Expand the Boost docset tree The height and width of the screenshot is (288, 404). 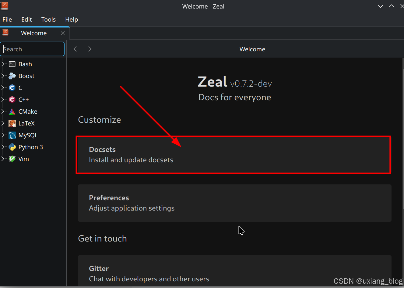pyautogui.click(x=3, y=76)
